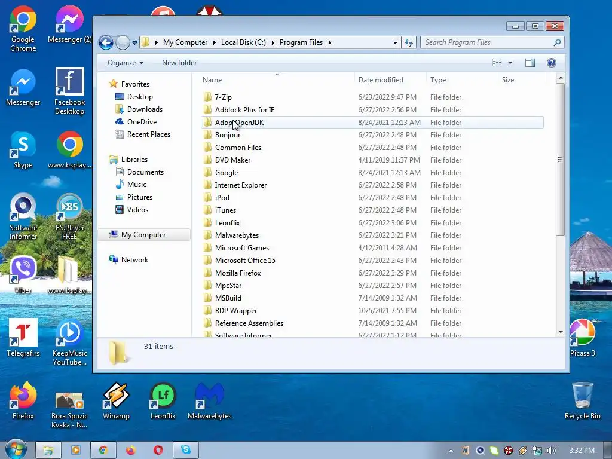Click the search magnifier icon
Viewport: 612px width, 459px height.
click(x=557, y=42)
